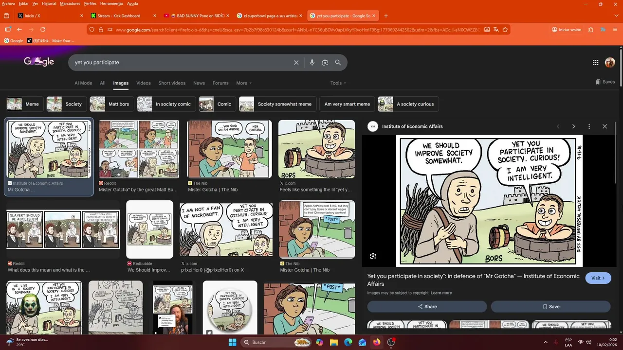This screenshot has width=623, height=350.
Task: Click the Share button in preview
Action: pos(427,307)
